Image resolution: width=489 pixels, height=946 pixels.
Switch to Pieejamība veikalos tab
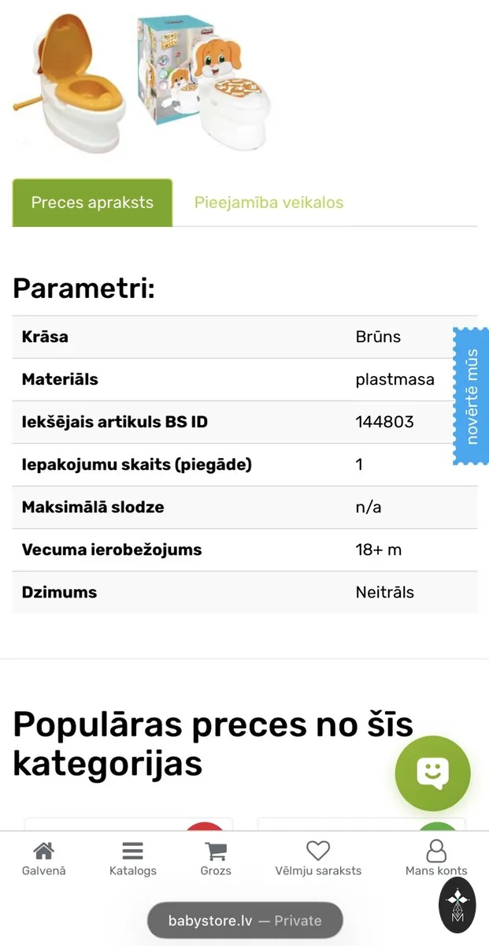(x=269, y=203)
